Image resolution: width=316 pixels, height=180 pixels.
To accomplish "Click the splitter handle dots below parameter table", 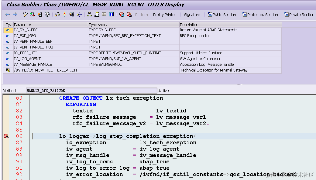I will point(240,84).
